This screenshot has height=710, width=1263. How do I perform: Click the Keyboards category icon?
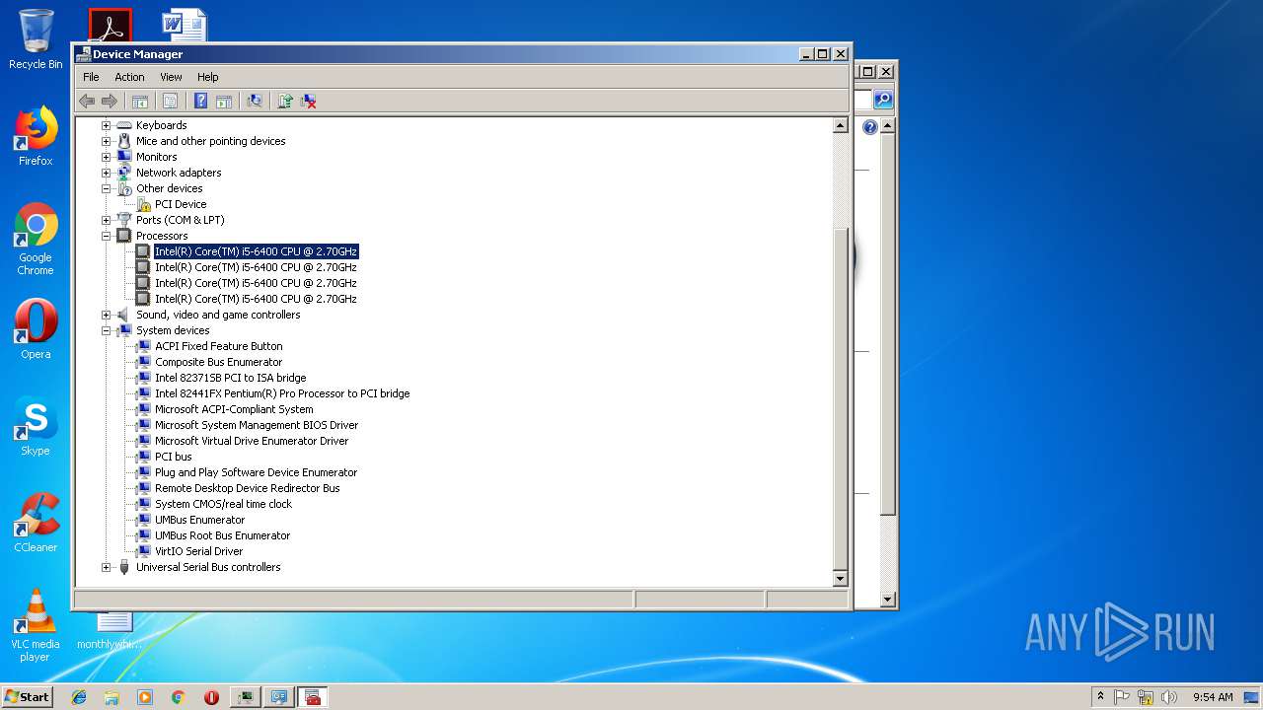click(x=124, y=125)
